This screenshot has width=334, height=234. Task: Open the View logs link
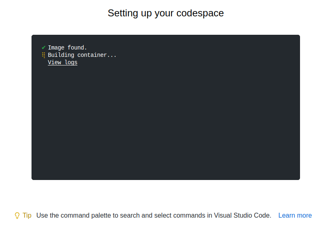pyautogui.click(x=62, y=62)
